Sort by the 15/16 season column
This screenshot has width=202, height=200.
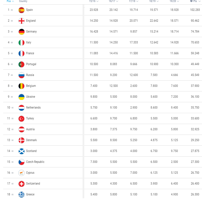94,1
